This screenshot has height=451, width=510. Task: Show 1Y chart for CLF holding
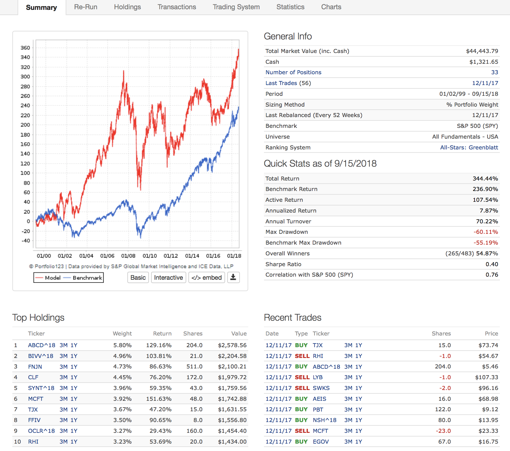coord(74,377)
